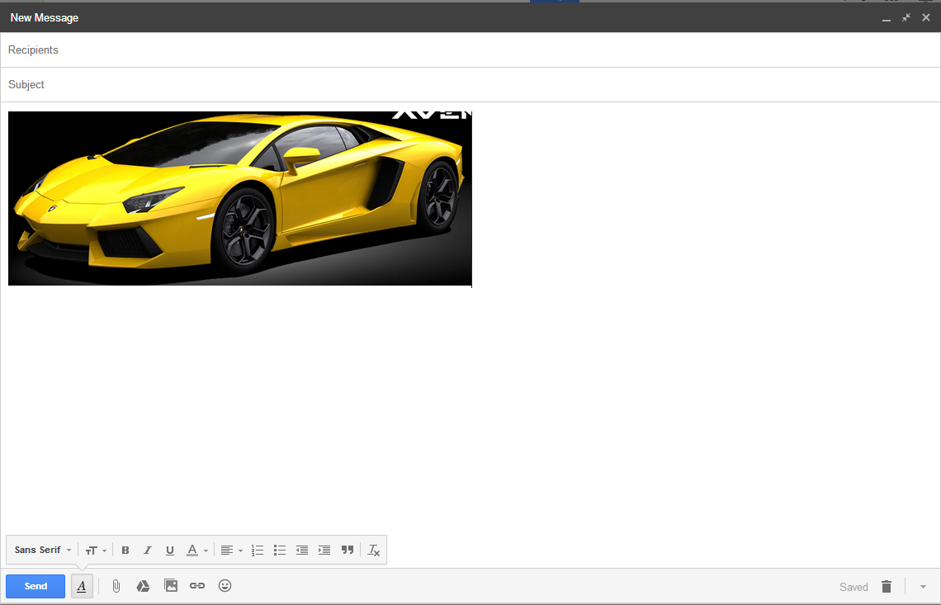Open the text size dropdown
Viewport: 941px width, 605px height.
(x=96, y=550)
